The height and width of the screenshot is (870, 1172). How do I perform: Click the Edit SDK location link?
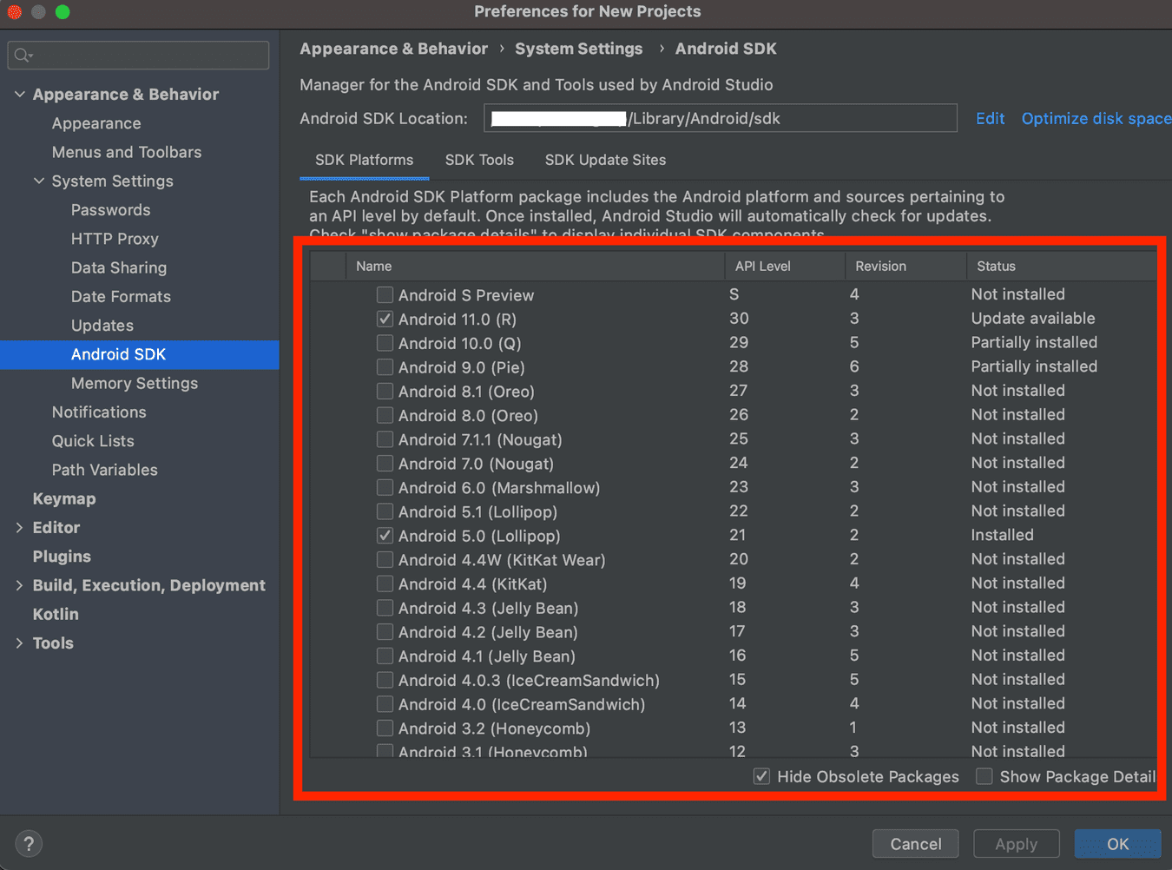click(x=990, y=118)
